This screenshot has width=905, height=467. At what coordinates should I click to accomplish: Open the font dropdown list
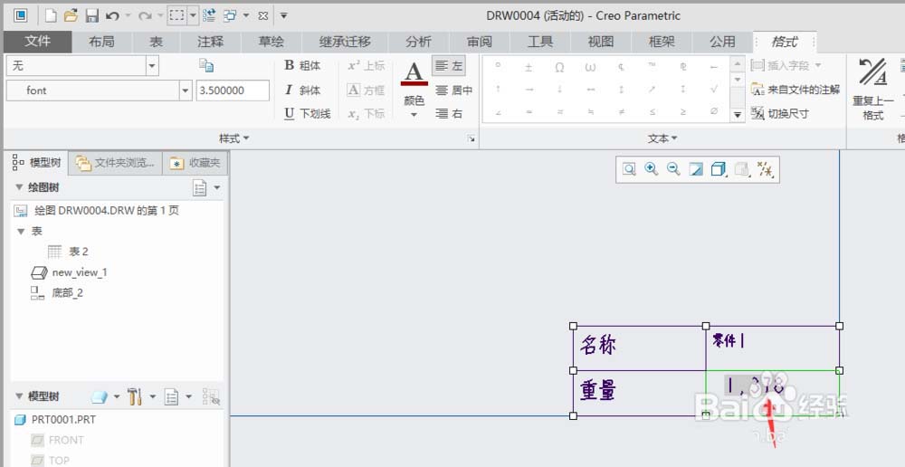click(186, 91)
